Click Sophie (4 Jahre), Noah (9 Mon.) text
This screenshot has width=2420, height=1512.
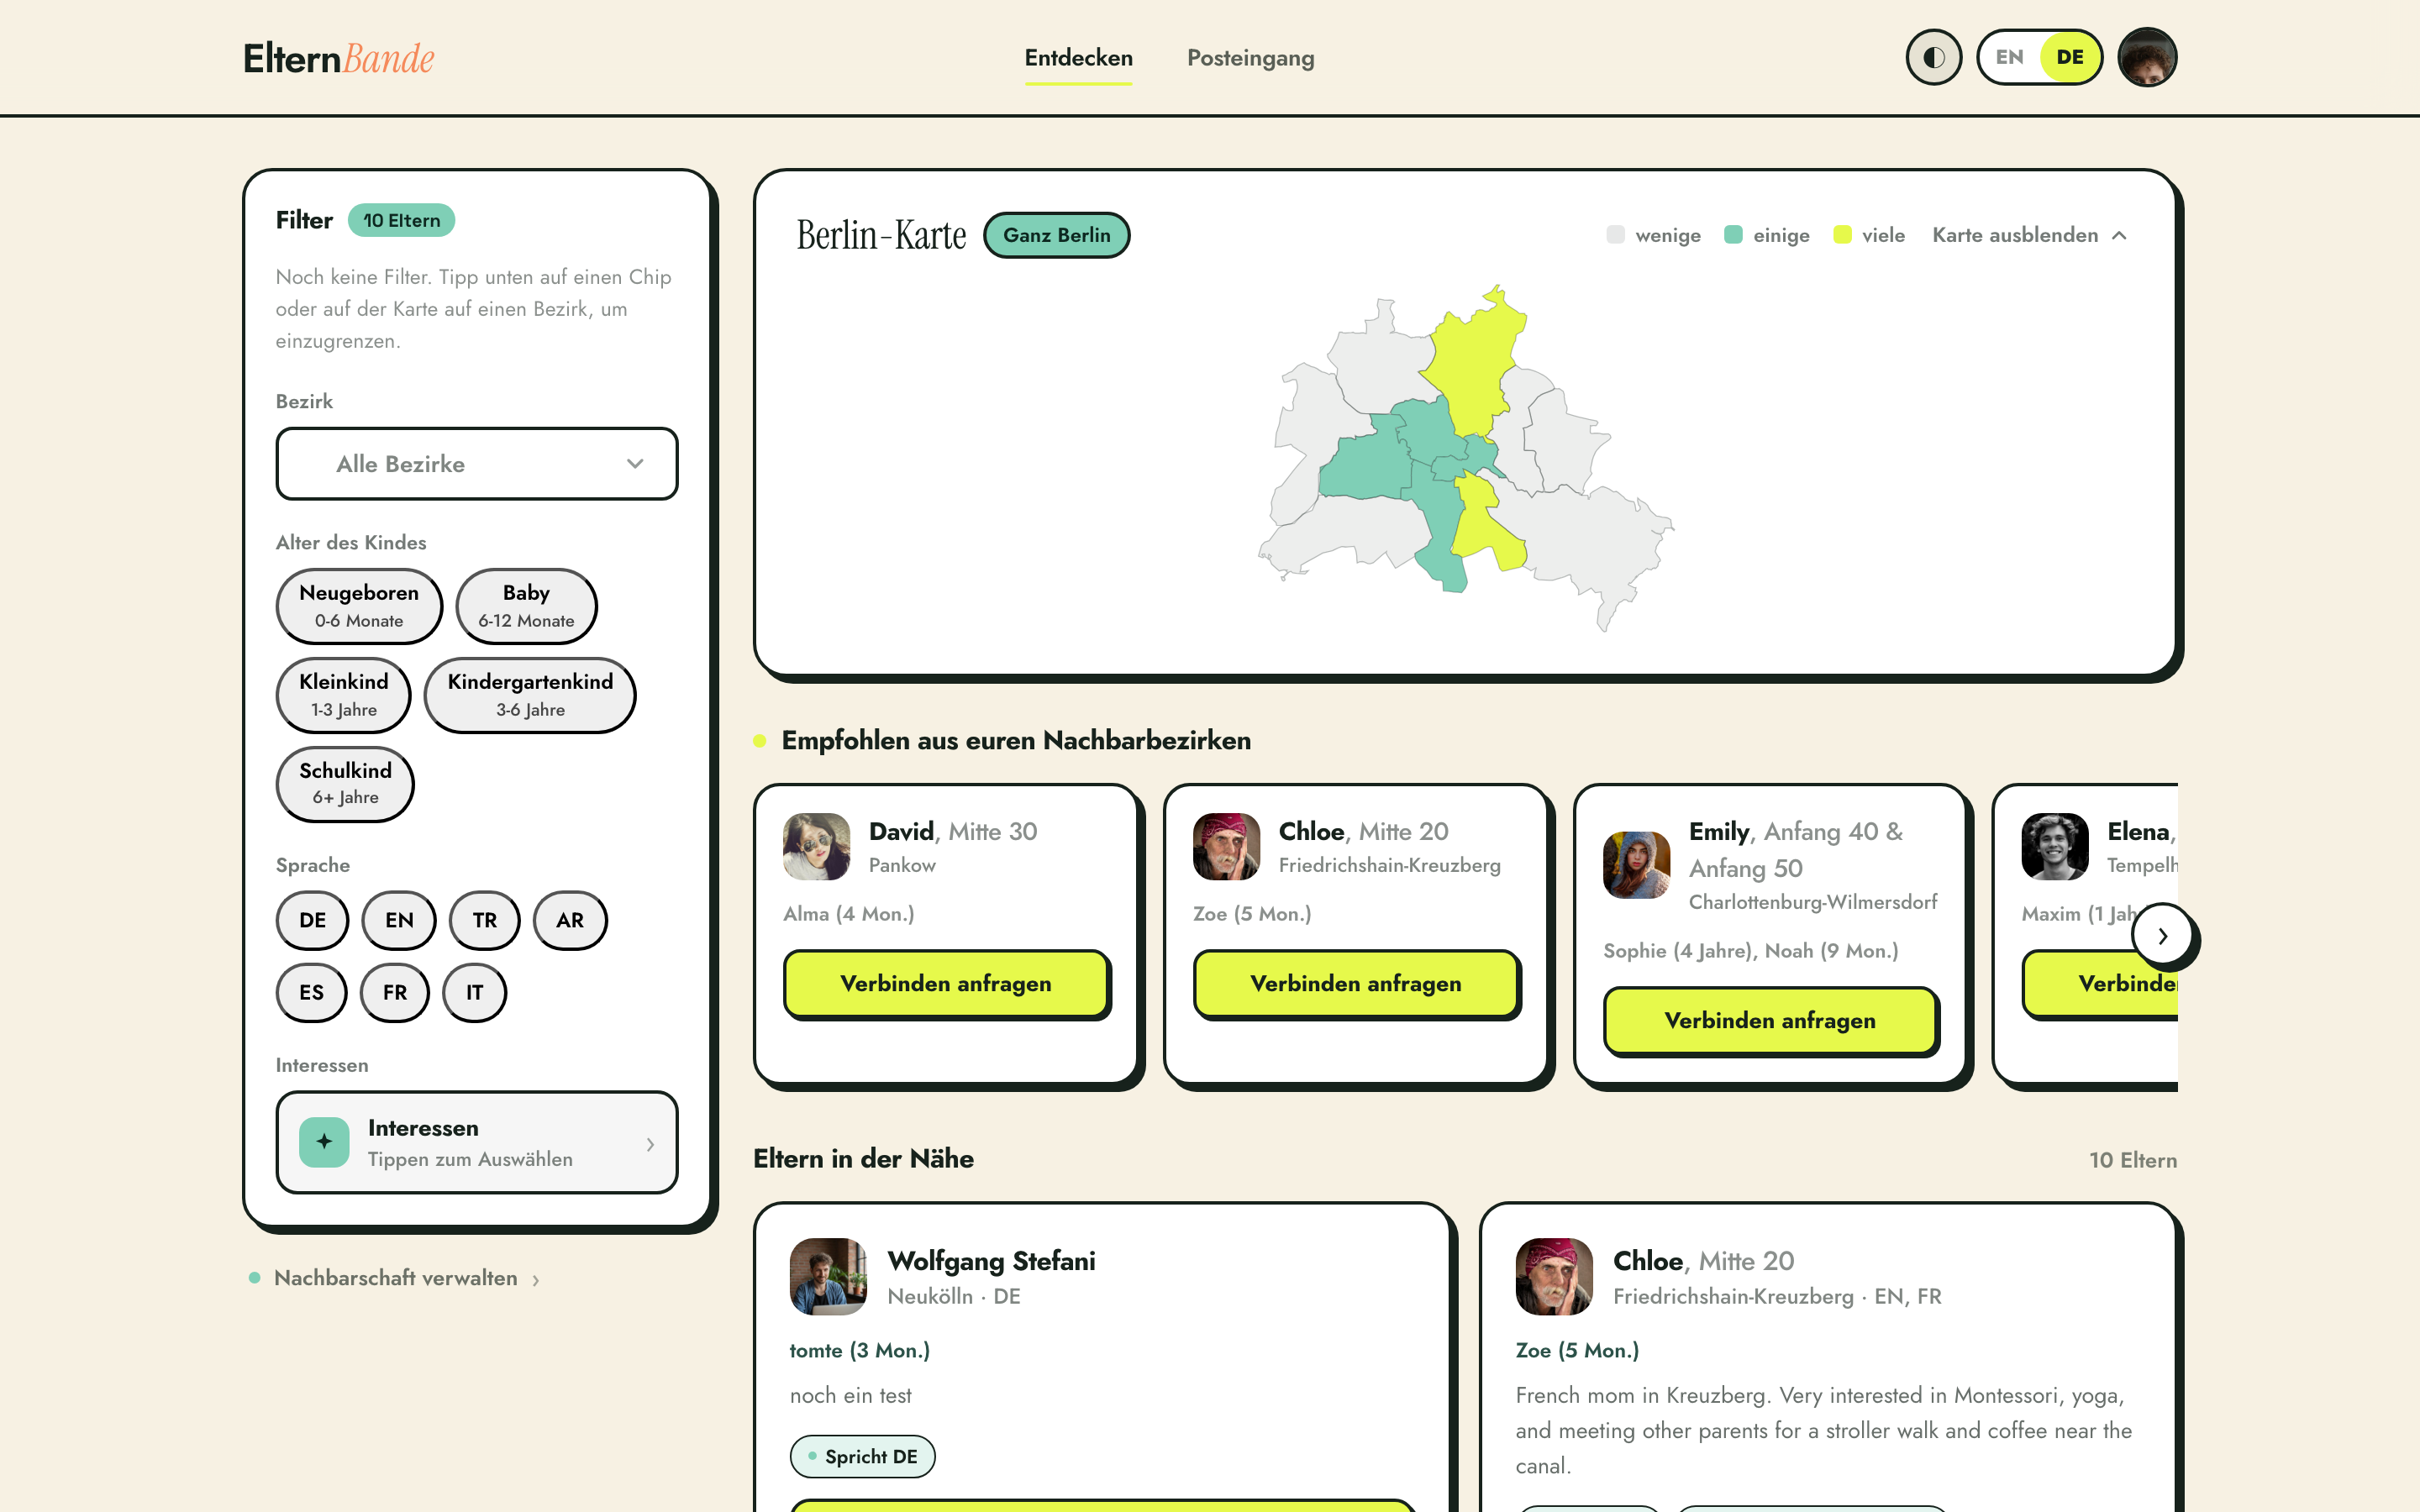1750,951
